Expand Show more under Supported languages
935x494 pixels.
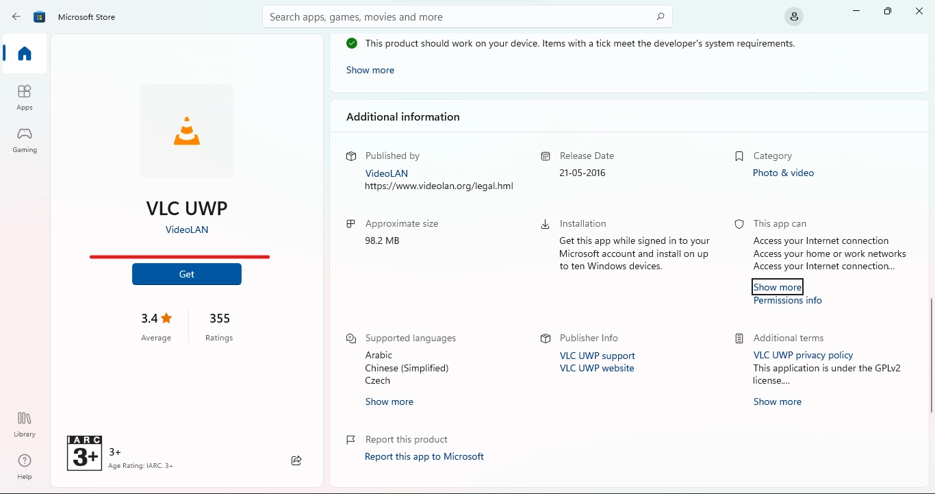[389, 402]
